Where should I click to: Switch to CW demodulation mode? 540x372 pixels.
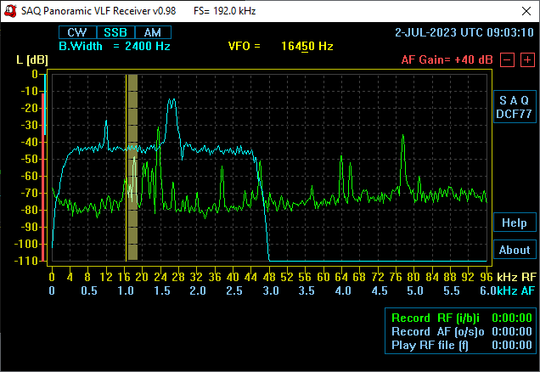pos(77,32)
